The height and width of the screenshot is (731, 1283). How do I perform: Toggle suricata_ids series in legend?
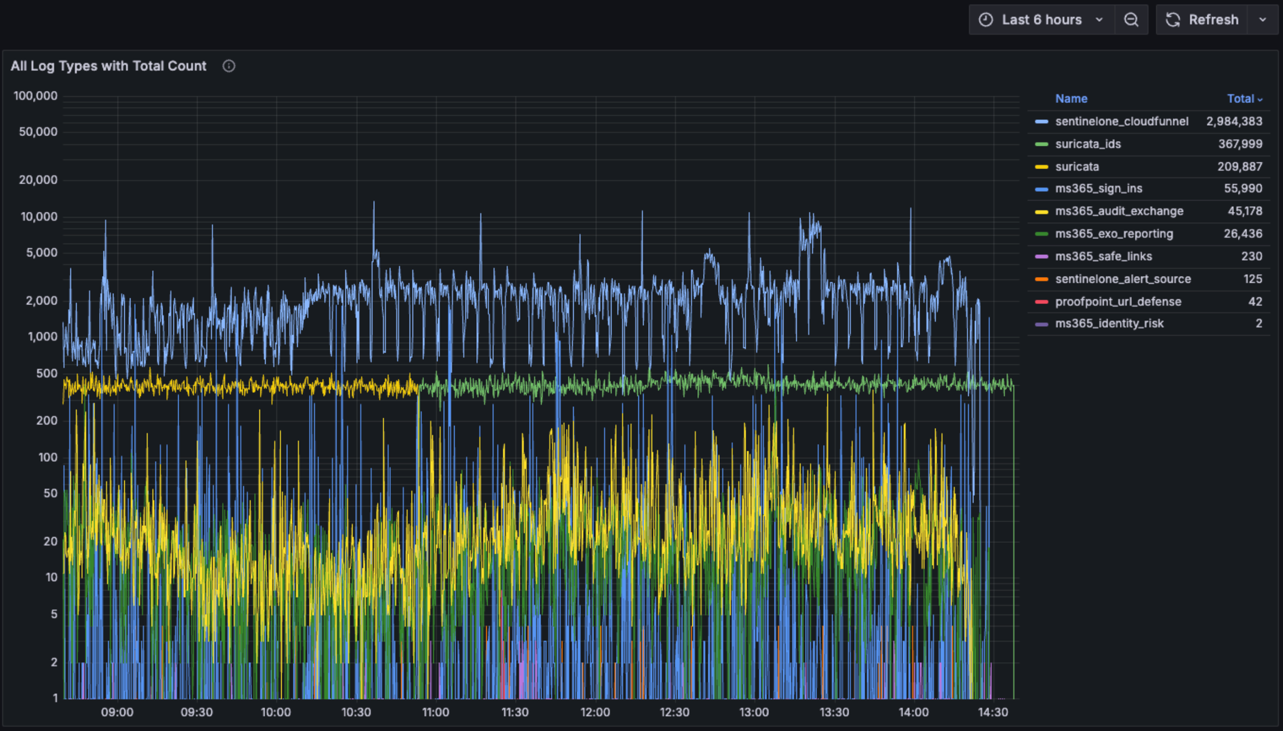point(1088,144)
